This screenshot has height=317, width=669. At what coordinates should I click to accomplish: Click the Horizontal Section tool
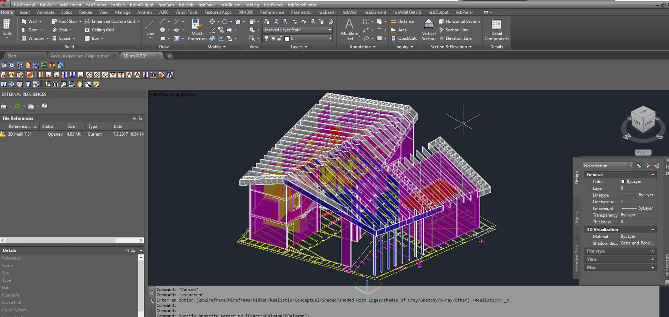point(459,21)
